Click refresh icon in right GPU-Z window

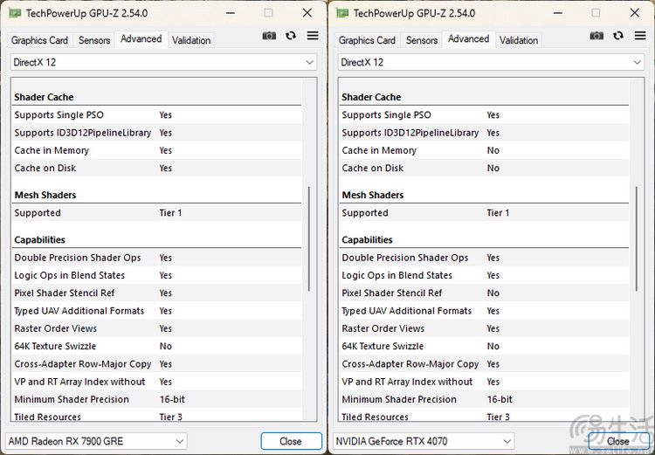point(618,36)
